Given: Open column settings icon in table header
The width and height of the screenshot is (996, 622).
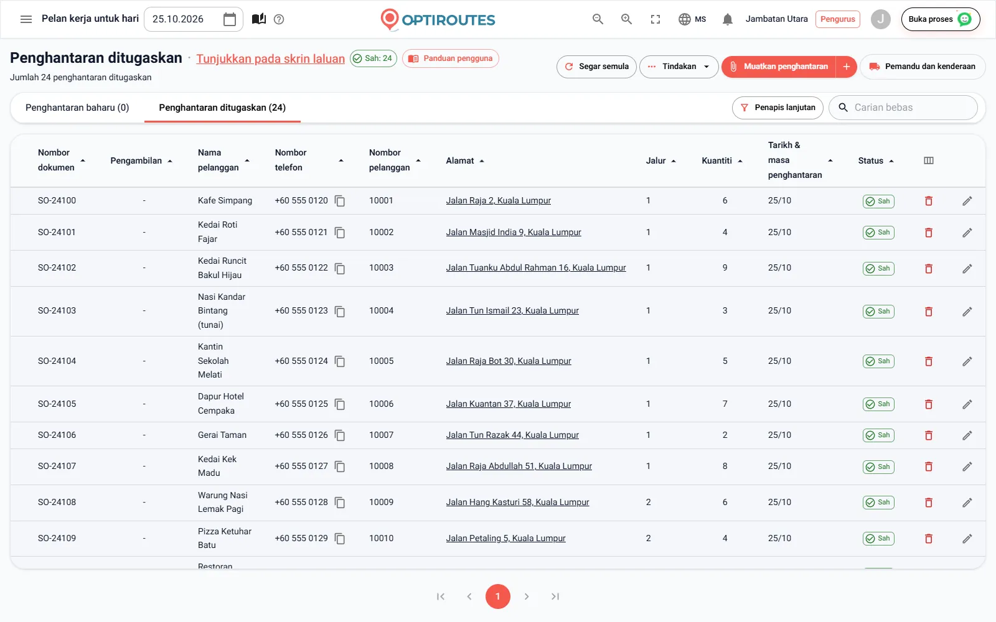Looking at the screenshot, I should tap(929, 160).
